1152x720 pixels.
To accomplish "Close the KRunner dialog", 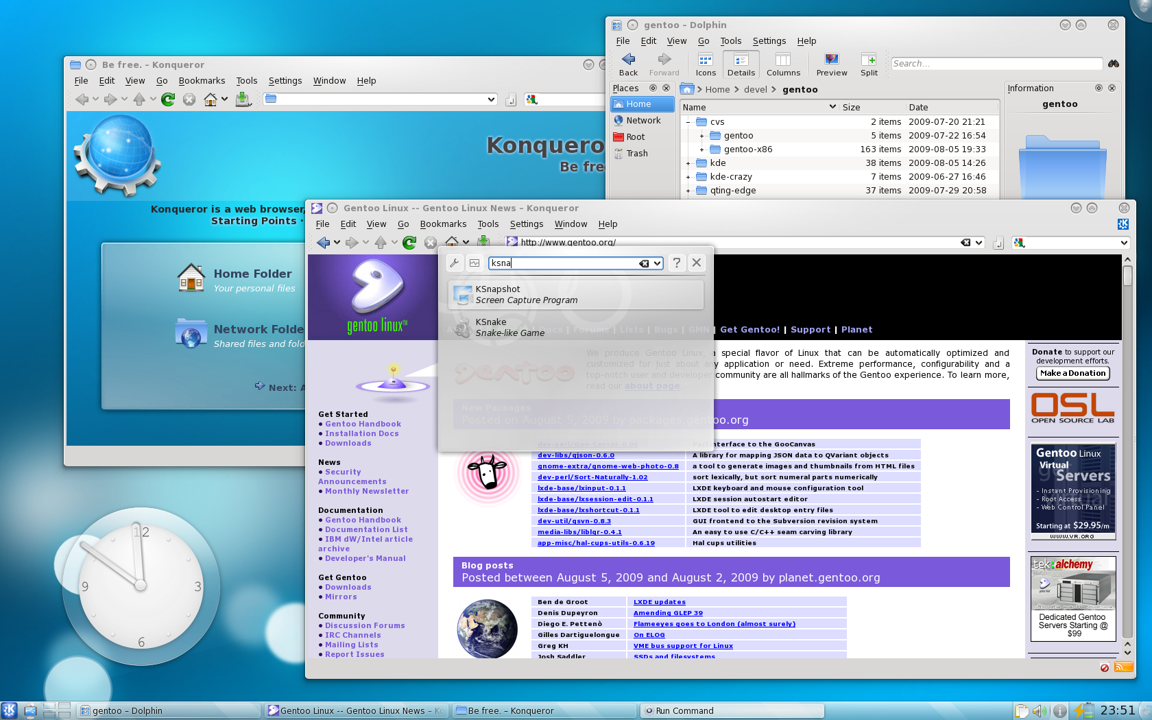I will (x=697, y=263).
